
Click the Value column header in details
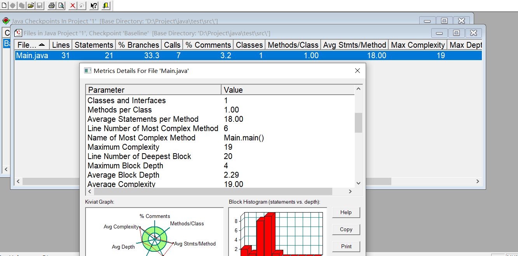pyautogui.click(x=288, y=90)
